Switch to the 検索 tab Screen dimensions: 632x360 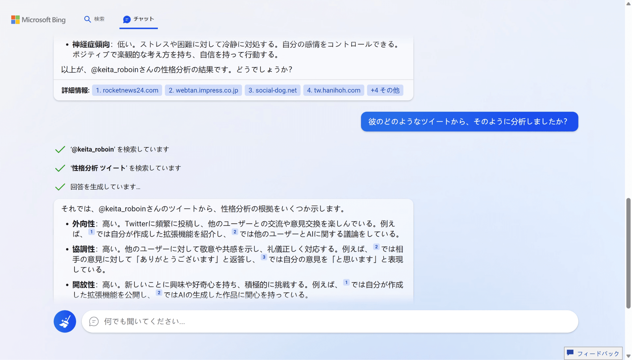pos(94,19)
